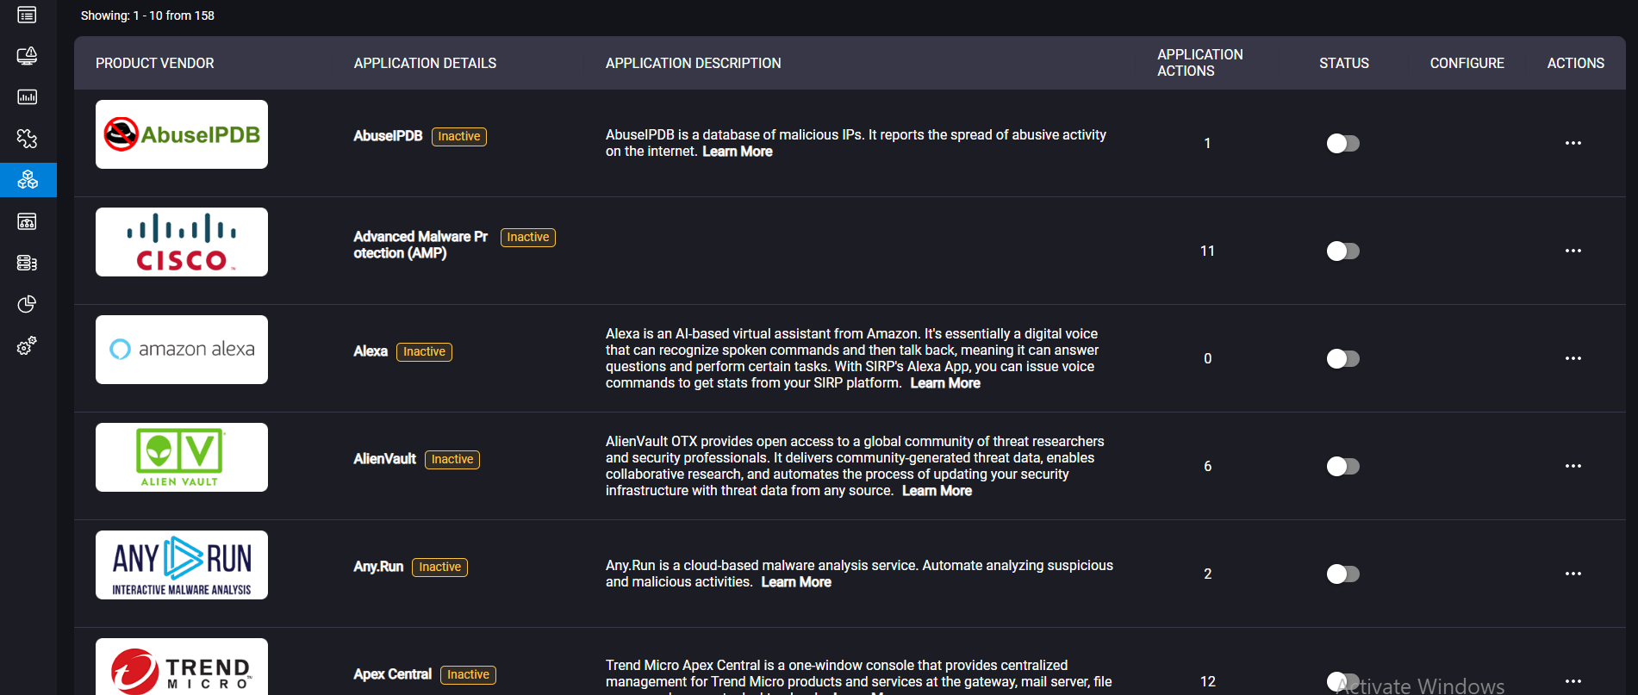Click the Any.Run vendor logo
Viewport: 1638px width, 695px height.
182,565
